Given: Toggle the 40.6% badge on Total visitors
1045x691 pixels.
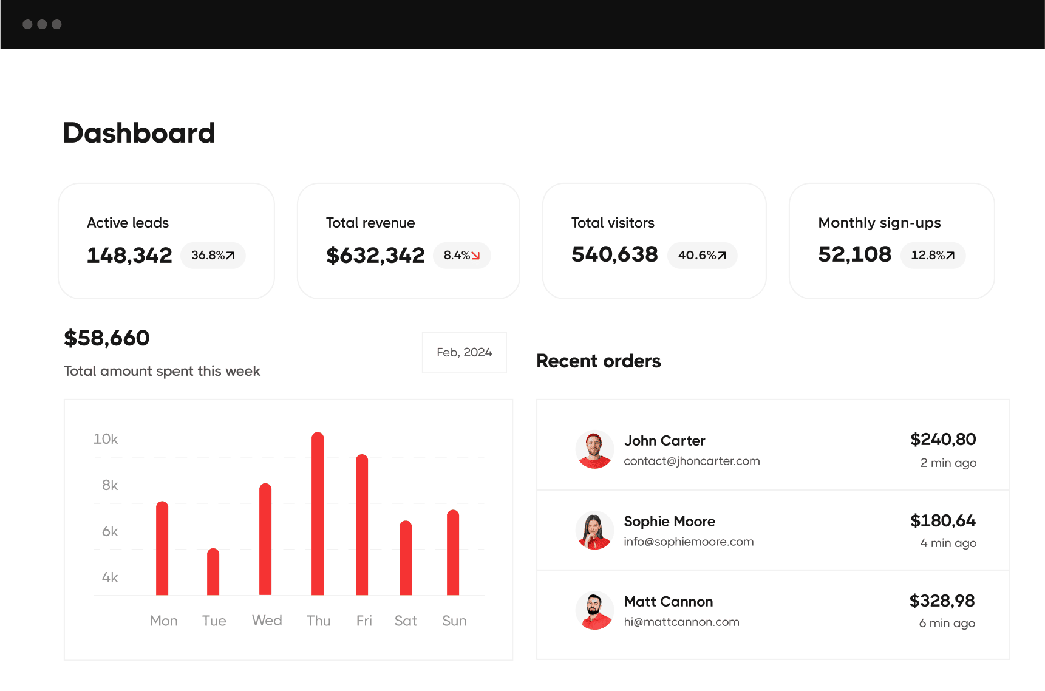Looking at the screenshot, I should [703, 256].
